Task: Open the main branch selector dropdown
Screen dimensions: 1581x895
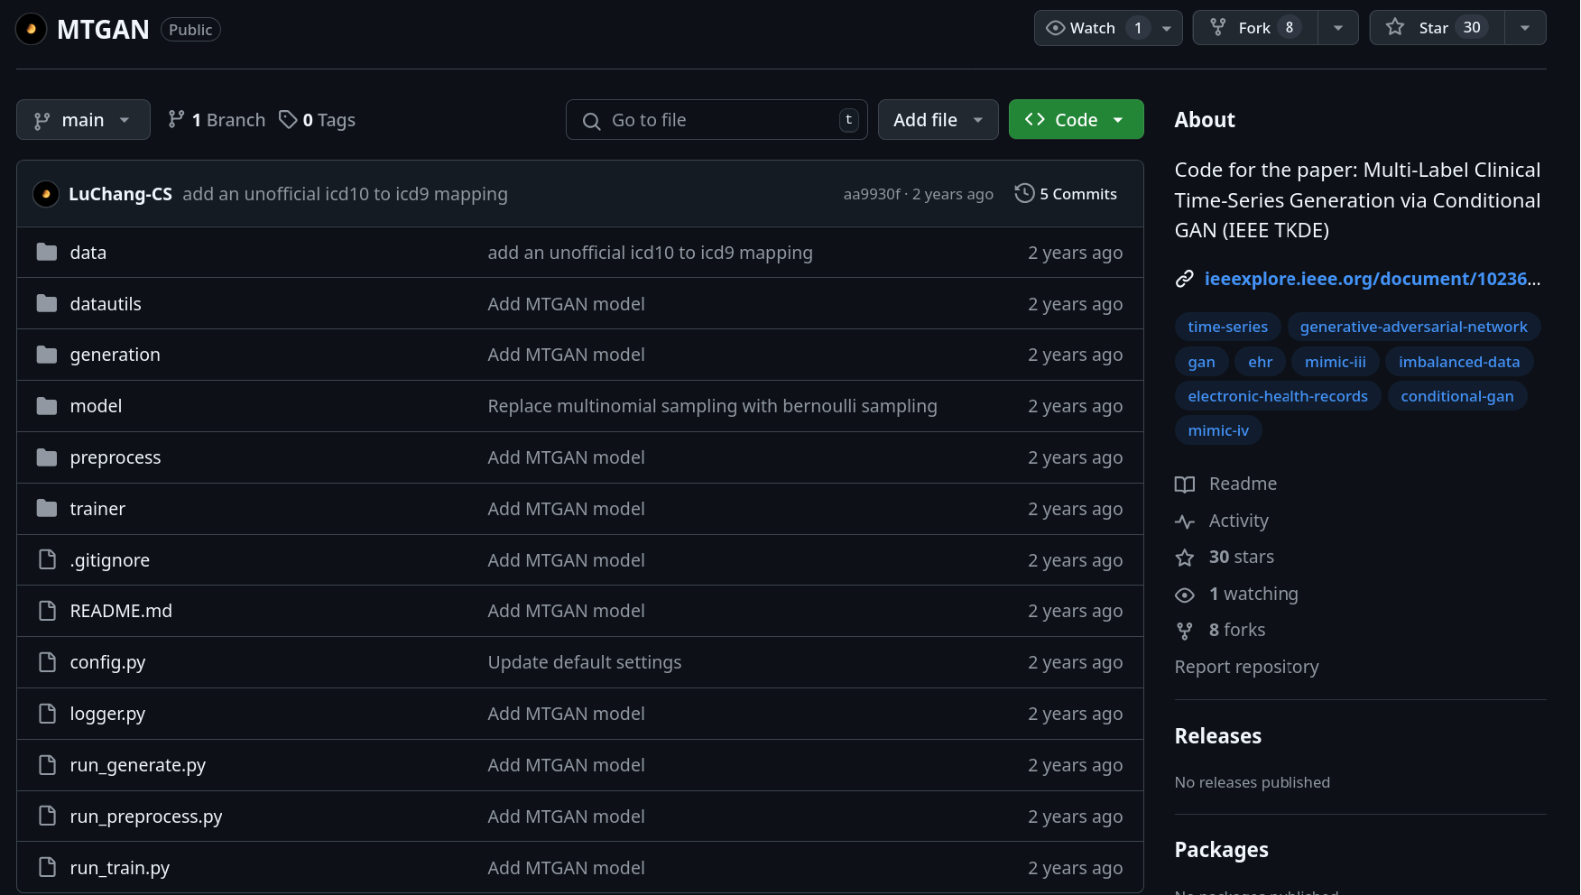Action: coord(83,120)
